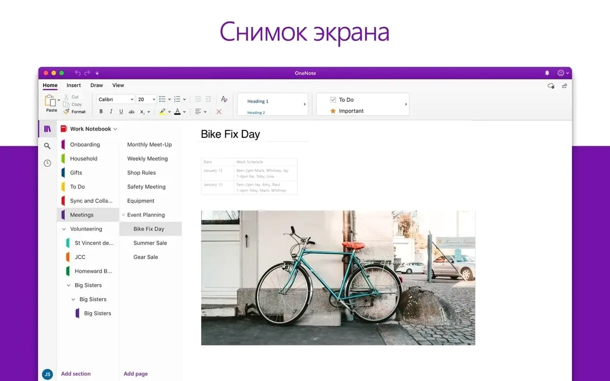Switch to the Draw tab
610x381 pixels.
click(97, 85)
